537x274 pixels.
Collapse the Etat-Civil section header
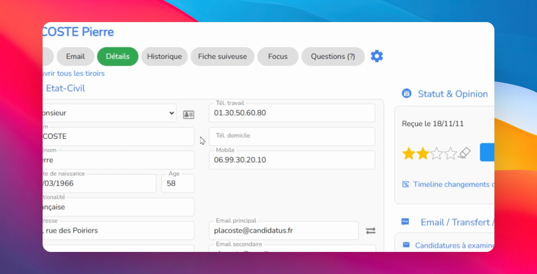[65, 88]
